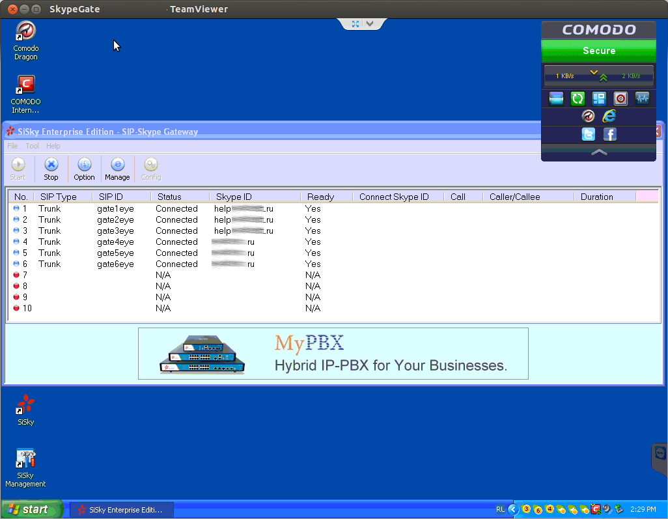
Task: Open the Twitter icon in Comodo widget
Action: click(588, 134)
